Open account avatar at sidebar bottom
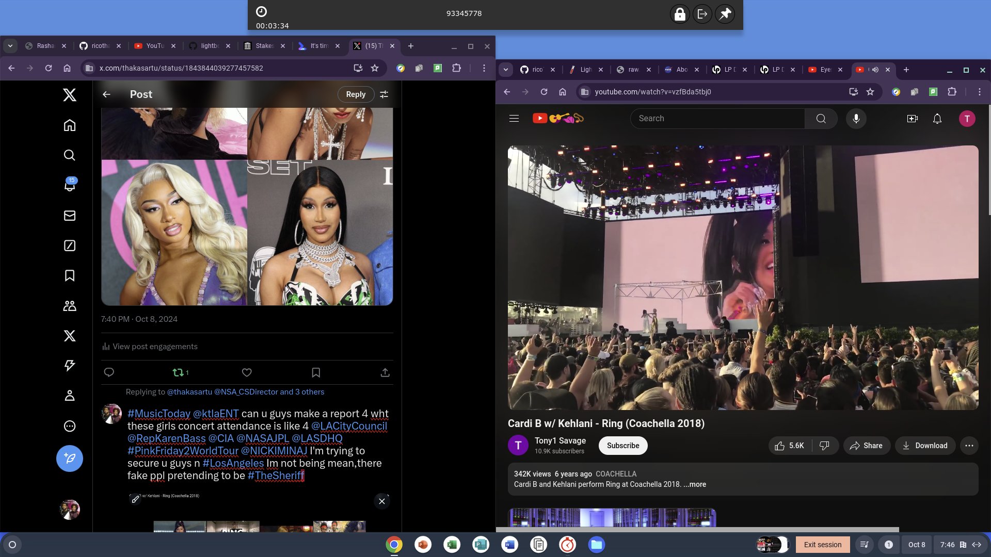The image size is (991, 557). click(70, 510)
